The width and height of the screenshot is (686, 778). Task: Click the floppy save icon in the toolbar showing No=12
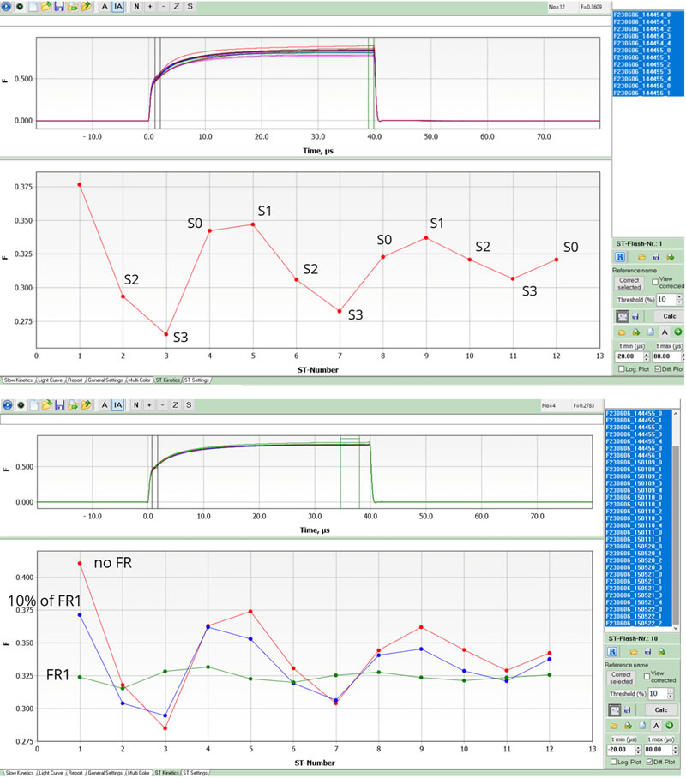[59, 7]
